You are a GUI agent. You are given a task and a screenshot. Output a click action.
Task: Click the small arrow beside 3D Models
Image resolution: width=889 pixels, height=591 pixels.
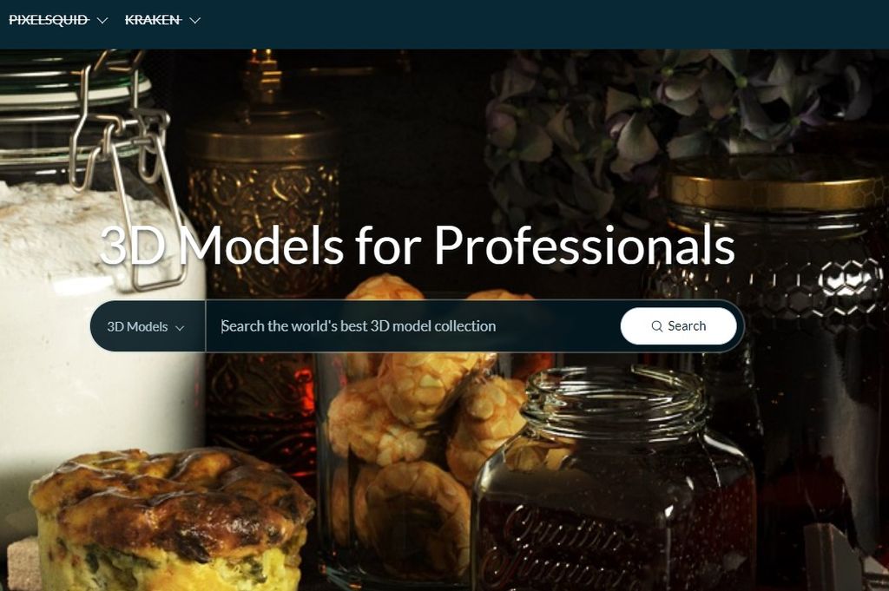coord(180,328)
